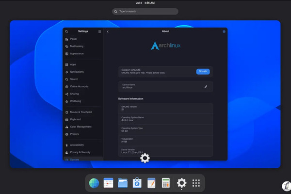
Task: Open the Keyboard settings panel
Action: (83, 119)
